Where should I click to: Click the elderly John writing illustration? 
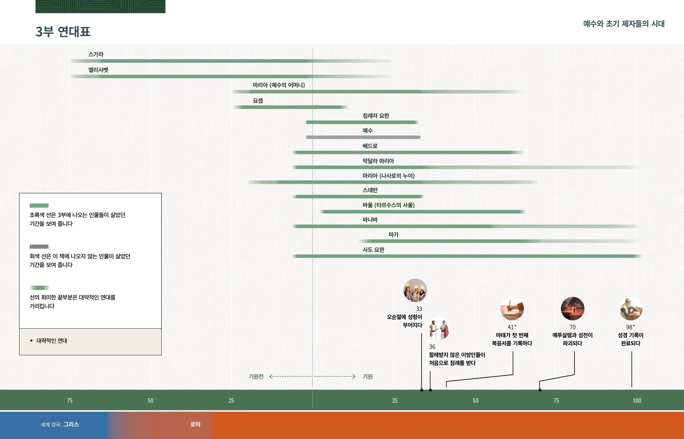point(631,308)
